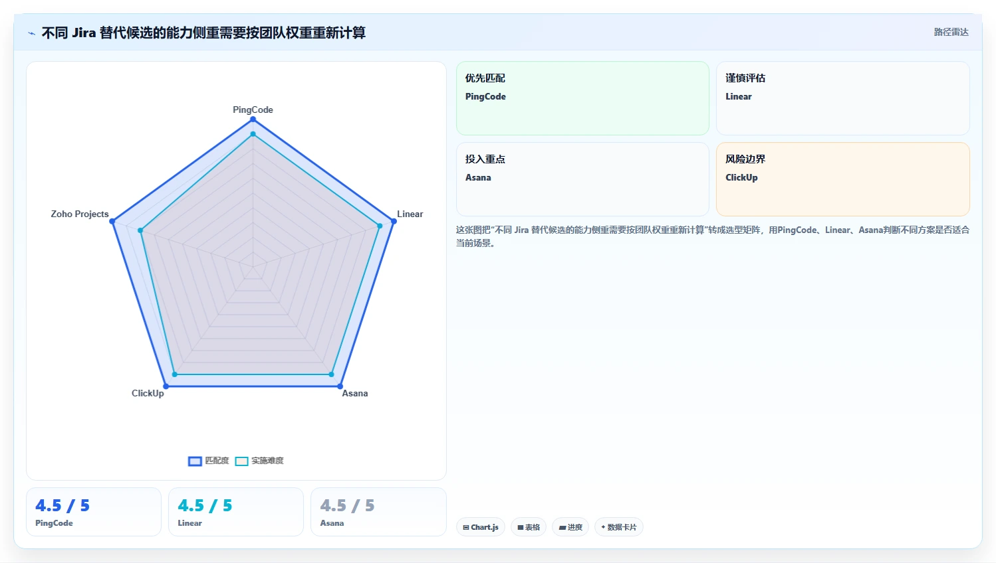Select the Zoho Projects axis label on the radar
996x563 pixels.
coord(80,214)
